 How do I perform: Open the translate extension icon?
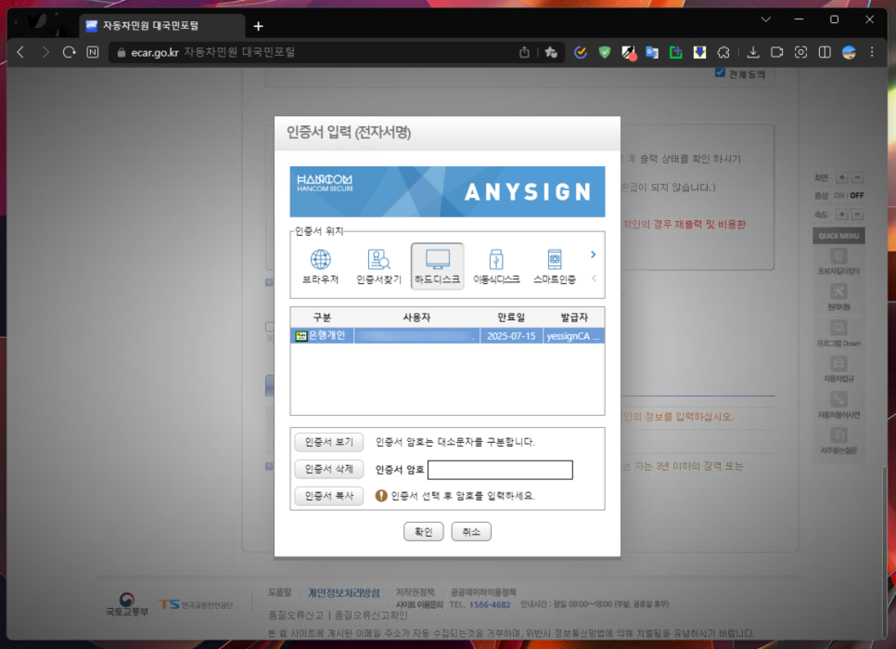pos(652,53)
